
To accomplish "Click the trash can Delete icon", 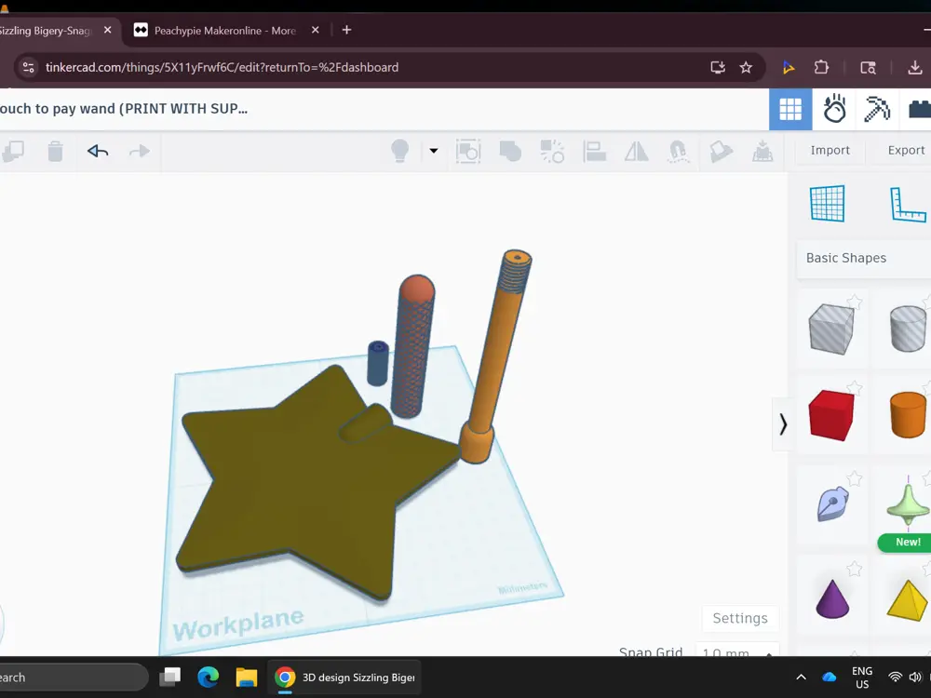I will (x=55, y=152).
